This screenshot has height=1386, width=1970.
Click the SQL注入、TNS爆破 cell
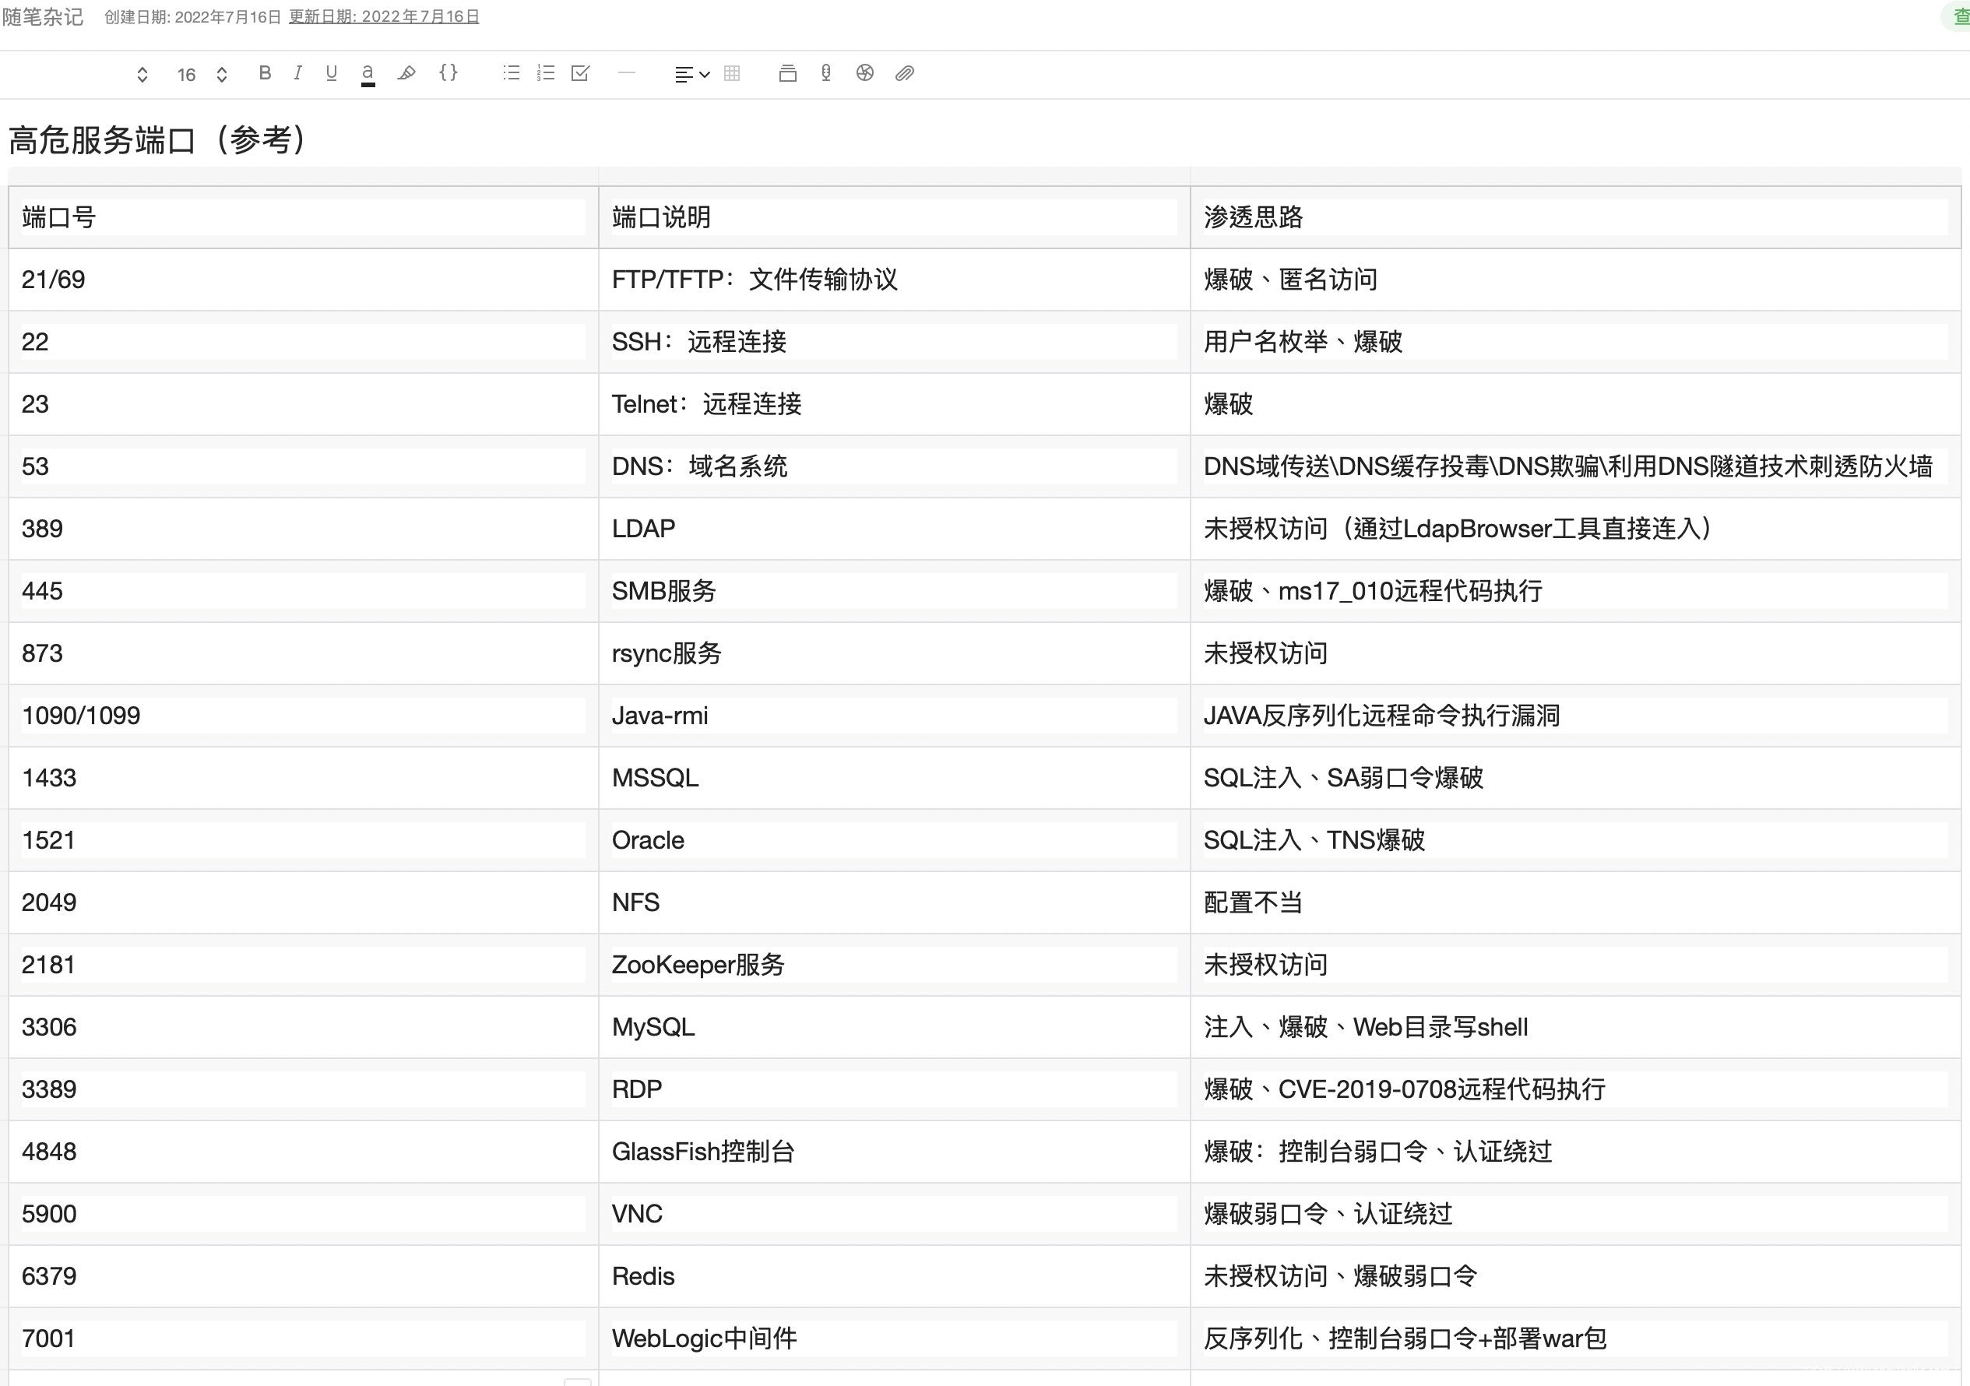(x=1575, y=840)
